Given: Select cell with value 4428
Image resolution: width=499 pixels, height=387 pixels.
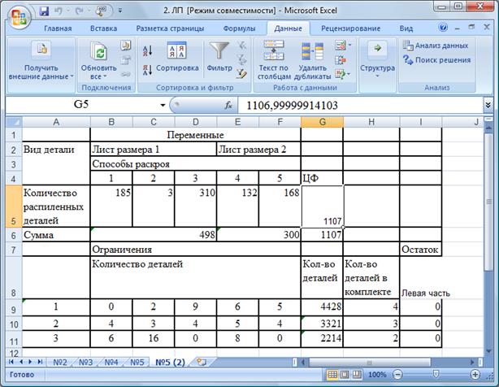Looking at the screenshot, I should tap(322, 307).
